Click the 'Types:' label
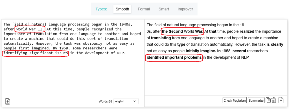The width and height of the screenshot is (289, 109). tap(101, 9)
